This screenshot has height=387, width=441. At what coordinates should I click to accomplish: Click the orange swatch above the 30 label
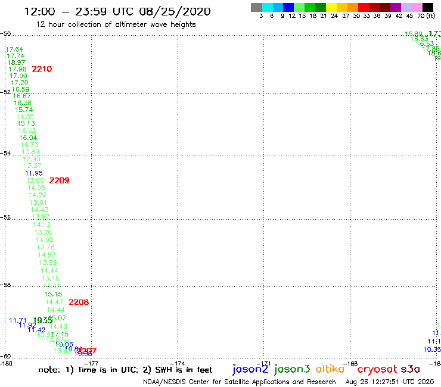[x=353, y=7]
